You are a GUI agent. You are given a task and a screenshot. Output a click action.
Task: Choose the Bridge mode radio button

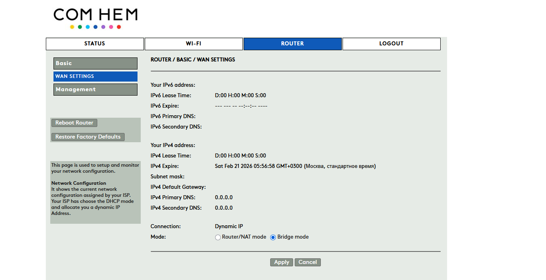[x=273, y=237]
